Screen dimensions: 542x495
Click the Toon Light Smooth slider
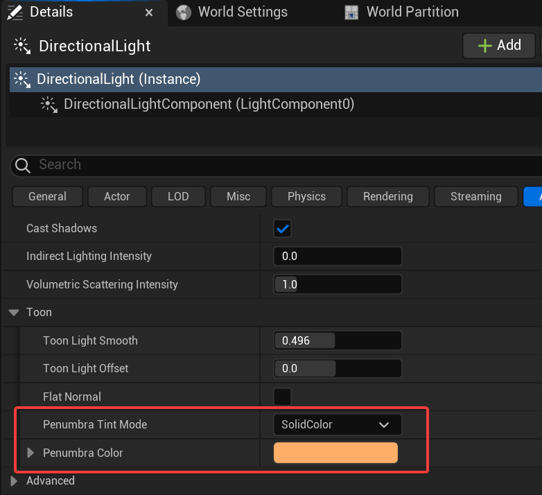pos(338,340)
